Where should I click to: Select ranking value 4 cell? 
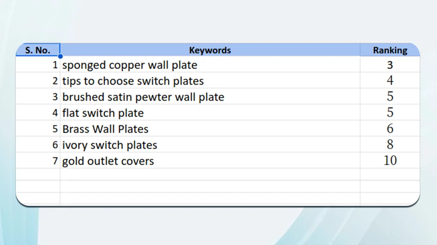(x=390, y=80)
